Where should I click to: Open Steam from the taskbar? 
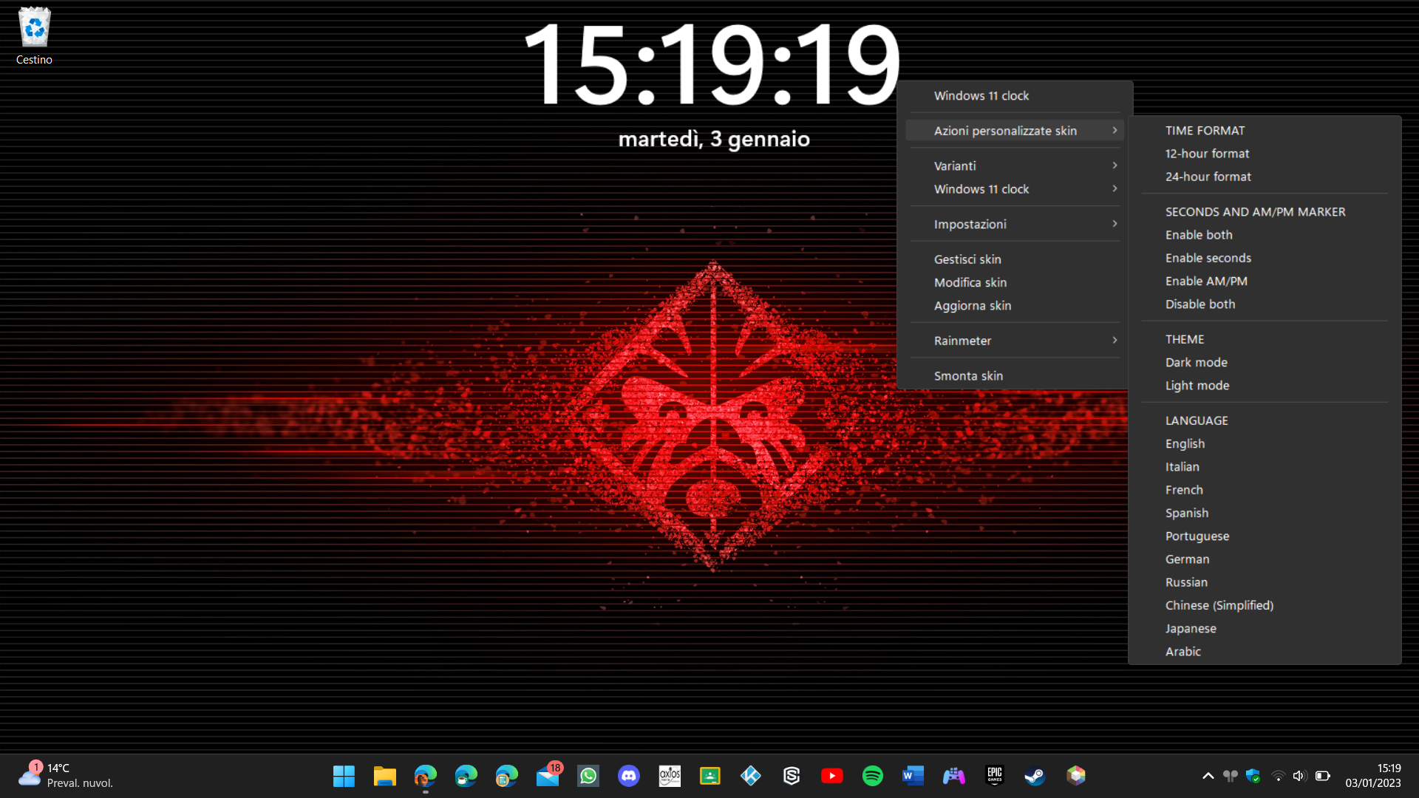(x=1035, y=776)
